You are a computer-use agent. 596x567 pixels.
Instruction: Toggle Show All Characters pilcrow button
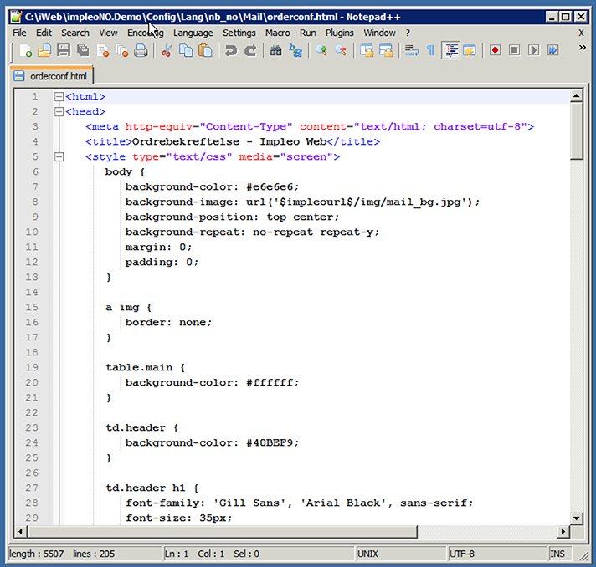click(430, 51)
